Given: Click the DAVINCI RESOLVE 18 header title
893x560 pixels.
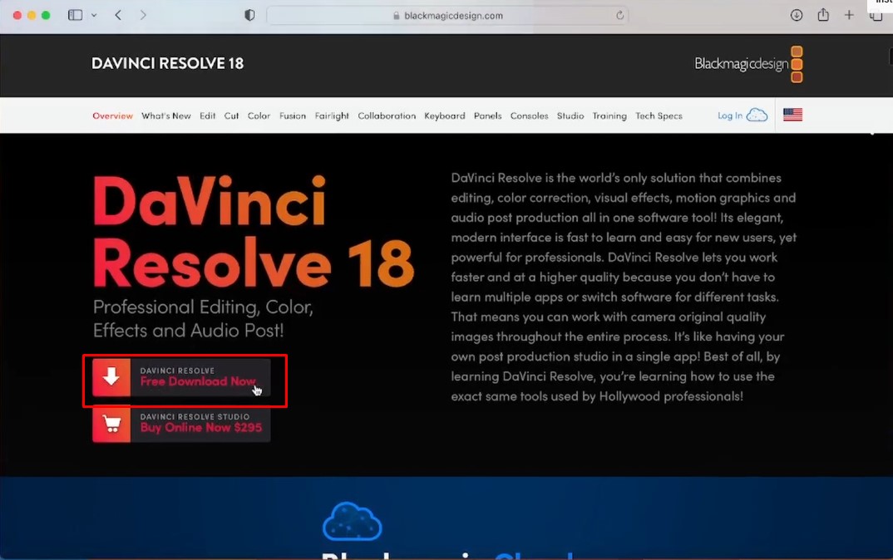Looking at the screenshot, I should pos(167,63).
